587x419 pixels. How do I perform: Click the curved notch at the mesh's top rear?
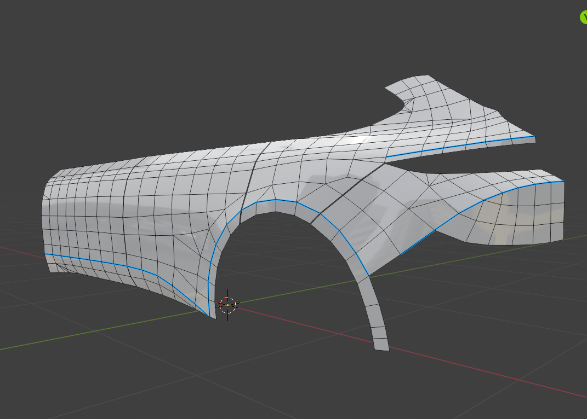406,103
